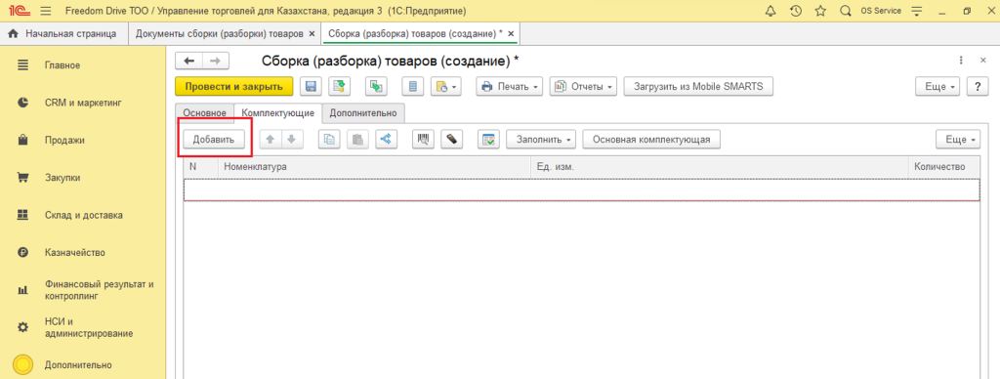Move row up with the up arrow
The image size is (1000, 379).
(270, 139)
